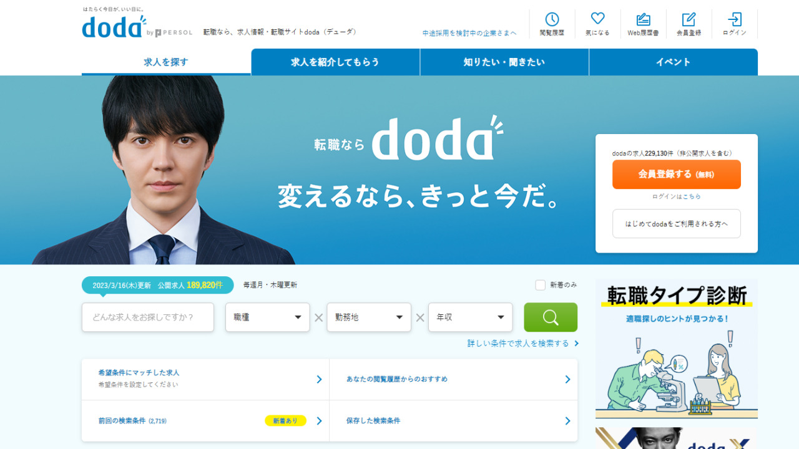Image resolution: width=799 pixels, height=449 pixels.
Task: Open the 中途採用を検討中の企業さまへ link
Action: coord(469,33)
